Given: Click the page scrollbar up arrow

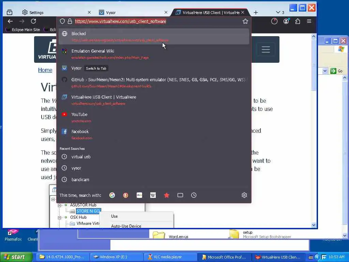Looking at the screenshot, I should tap(314, 36).
